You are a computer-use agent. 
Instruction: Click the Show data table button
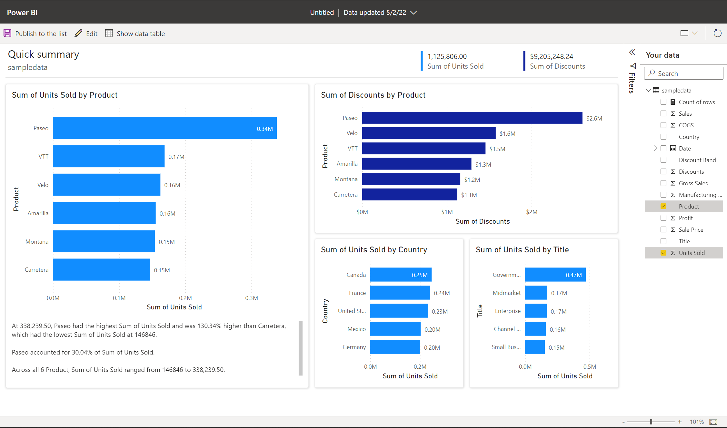134,33
